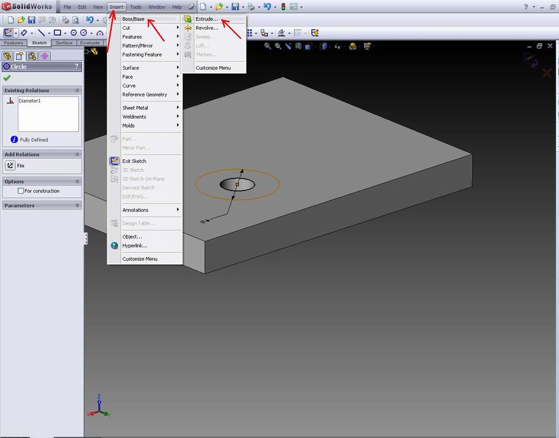Image resolution: width=559 pixels, height=438 pixels.
Task: Expand the Parameters section
Action: coord(77,205)
